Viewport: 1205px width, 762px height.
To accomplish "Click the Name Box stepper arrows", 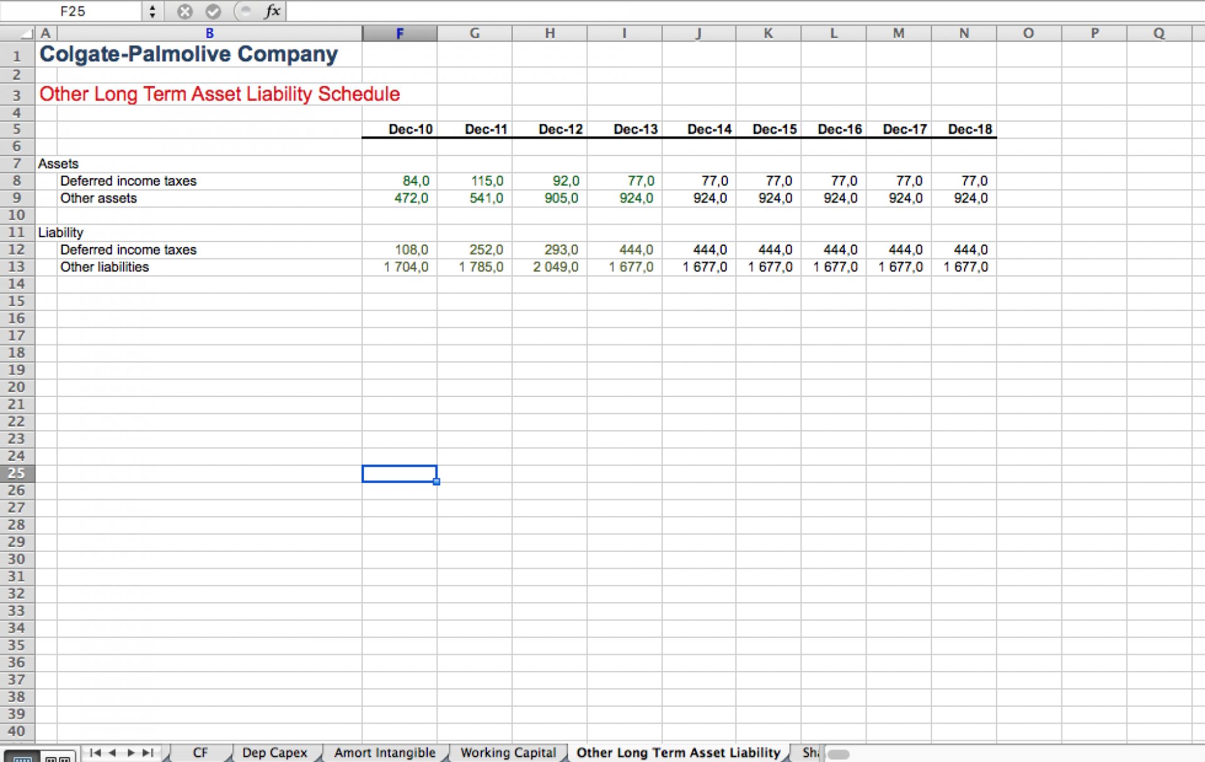I will (152, 11).
